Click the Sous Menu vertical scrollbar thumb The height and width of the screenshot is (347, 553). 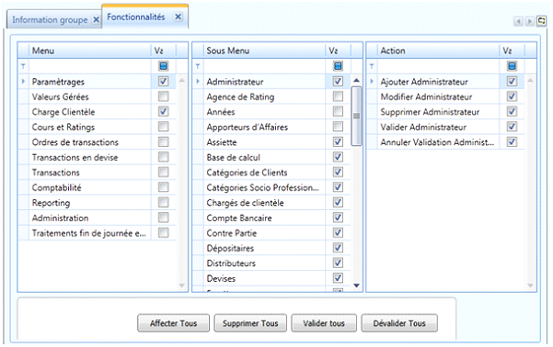(x=357, y=117)
